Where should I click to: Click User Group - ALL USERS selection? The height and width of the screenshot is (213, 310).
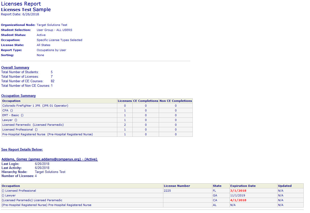(x=54, y=30)
